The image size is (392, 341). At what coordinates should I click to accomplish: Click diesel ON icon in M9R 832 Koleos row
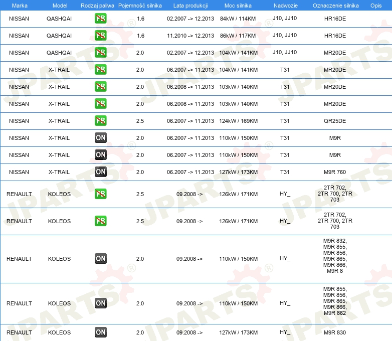click(100, 259)
